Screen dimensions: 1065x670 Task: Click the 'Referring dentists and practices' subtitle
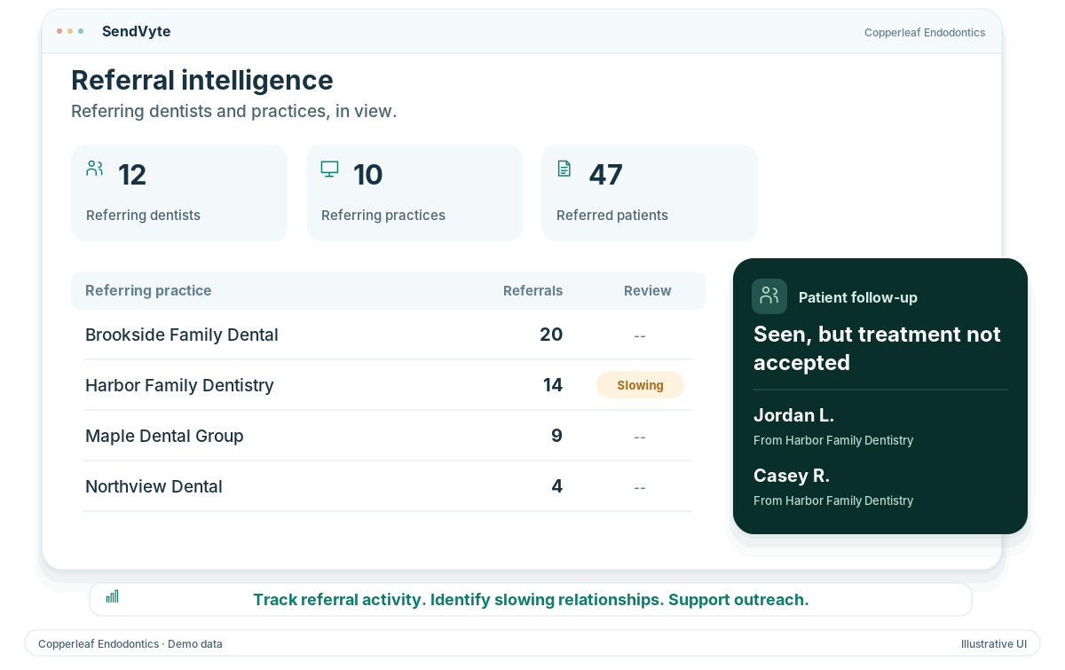(233, 112)
